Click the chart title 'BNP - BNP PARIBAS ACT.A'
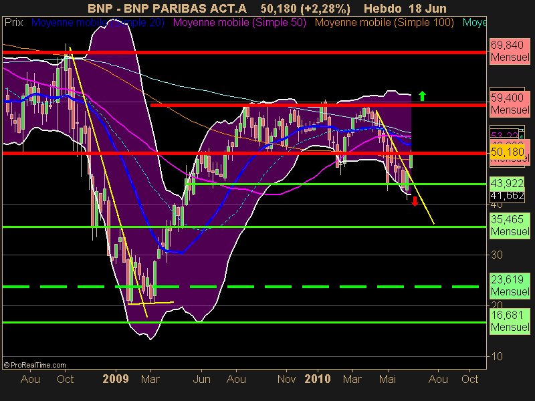This screenshot has width=535, height=401. click(167, 8)
